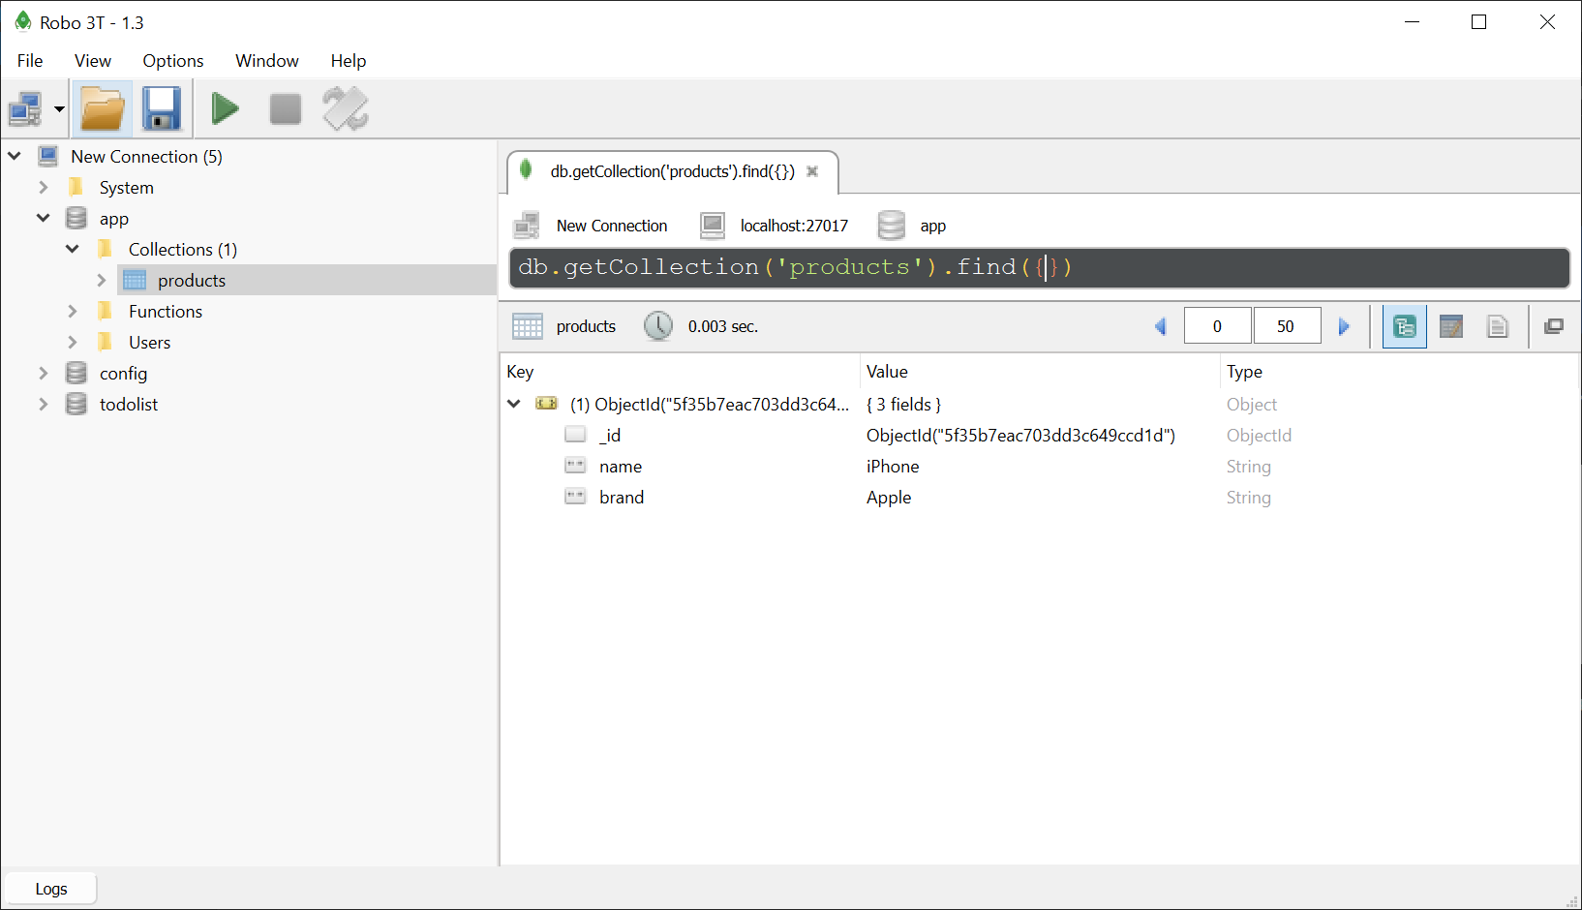Run the query with the green play button
The height and width of the screenshot is (910, 1582).
point(226,108)
